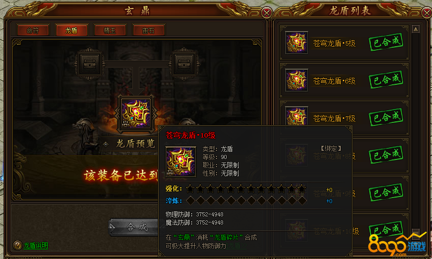Select the central dragon shield result icon
This screenshot has height=259, width=432.
pos(136,114)
